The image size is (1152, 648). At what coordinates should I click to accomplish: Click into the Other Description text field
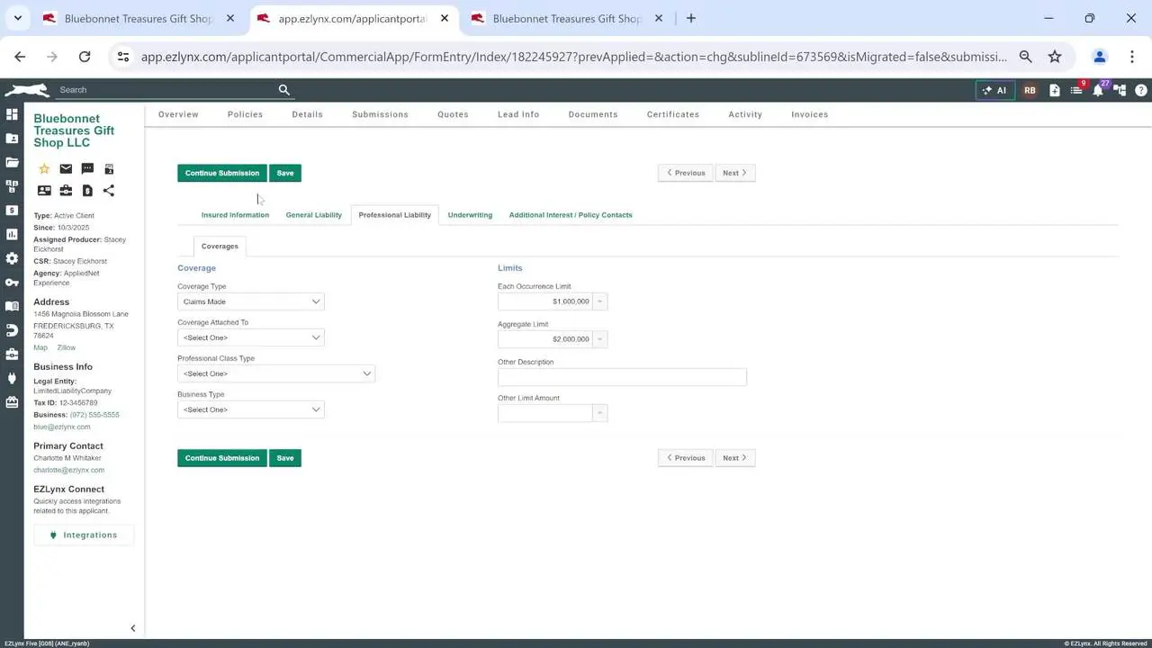[x=622, y=377]
